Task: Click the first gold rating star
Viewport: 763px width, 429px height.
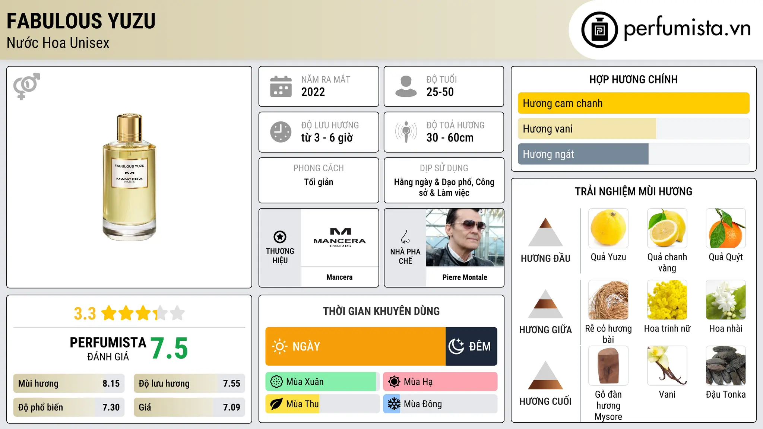Action: tap(109, 313)
